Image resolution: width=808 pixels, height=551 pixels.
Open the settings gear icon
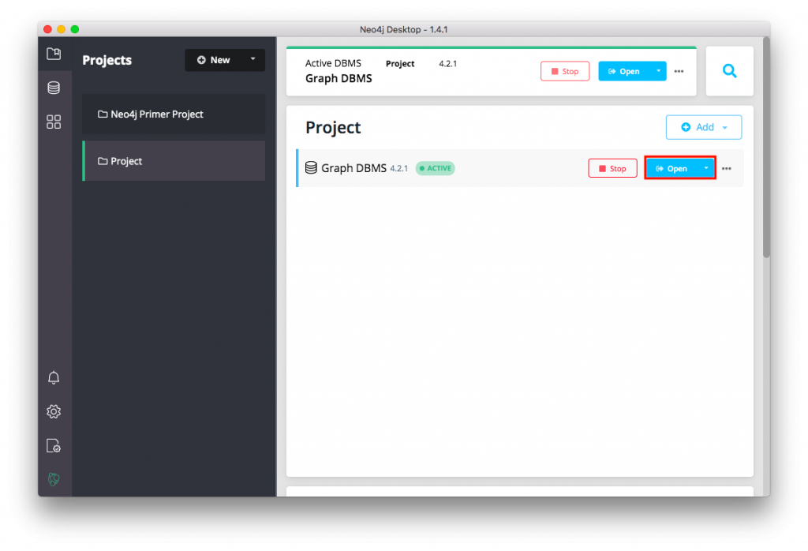54,411
